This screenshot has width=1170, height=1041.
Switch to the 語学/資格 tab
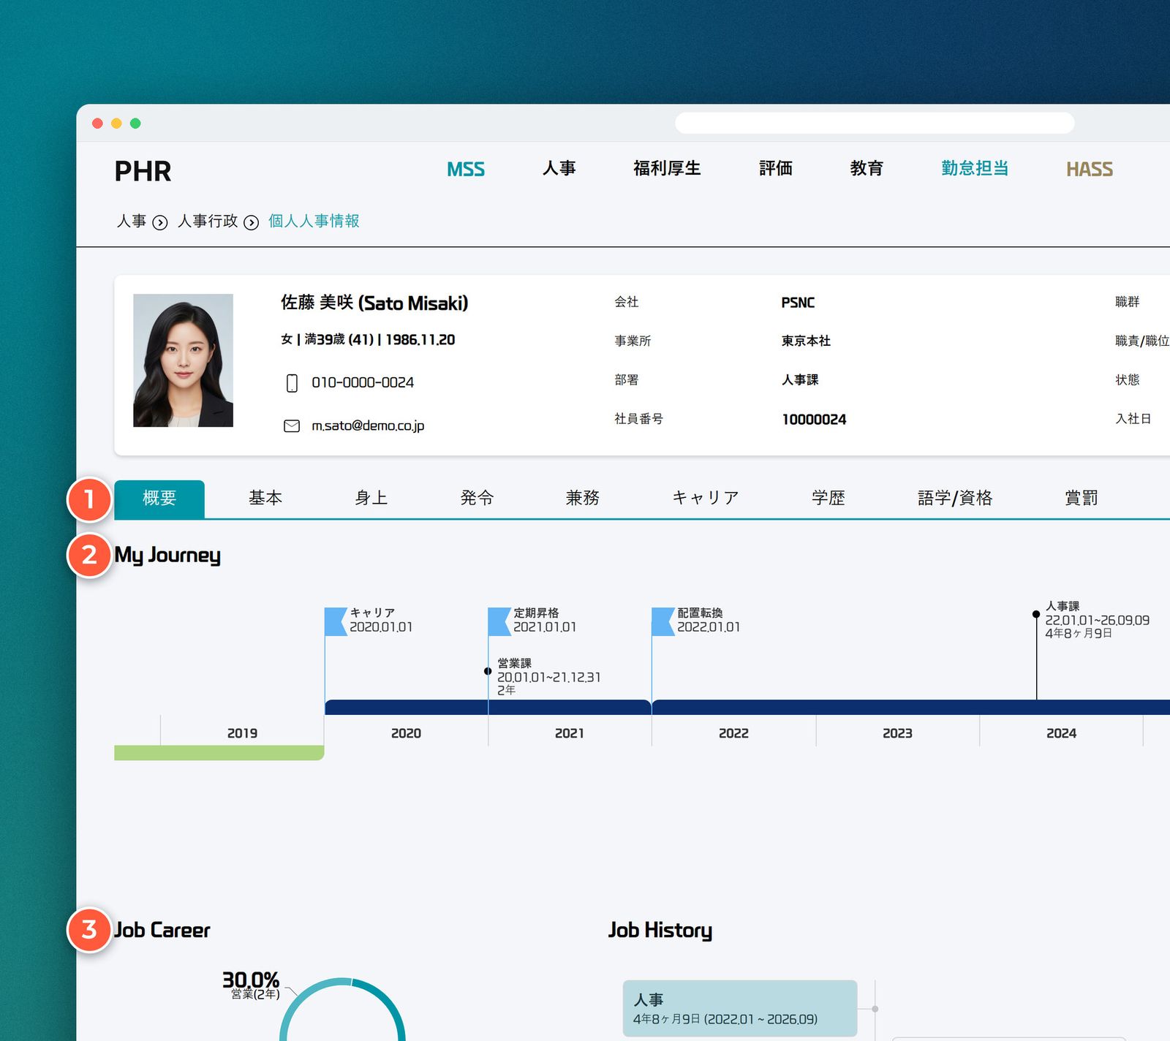coord(955,498)
